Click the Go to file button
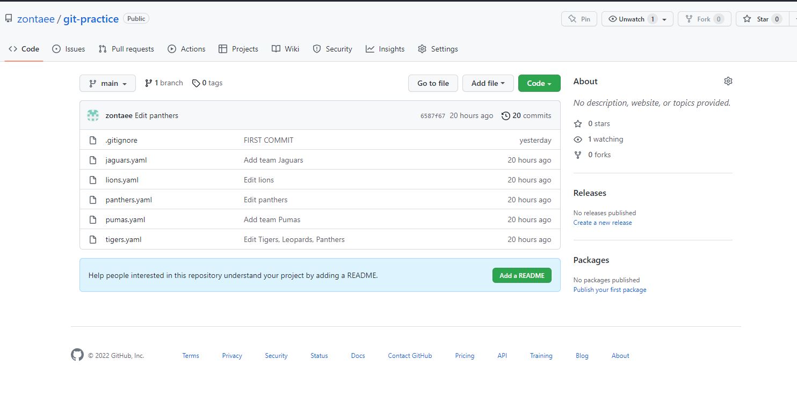 click(433, 83)
